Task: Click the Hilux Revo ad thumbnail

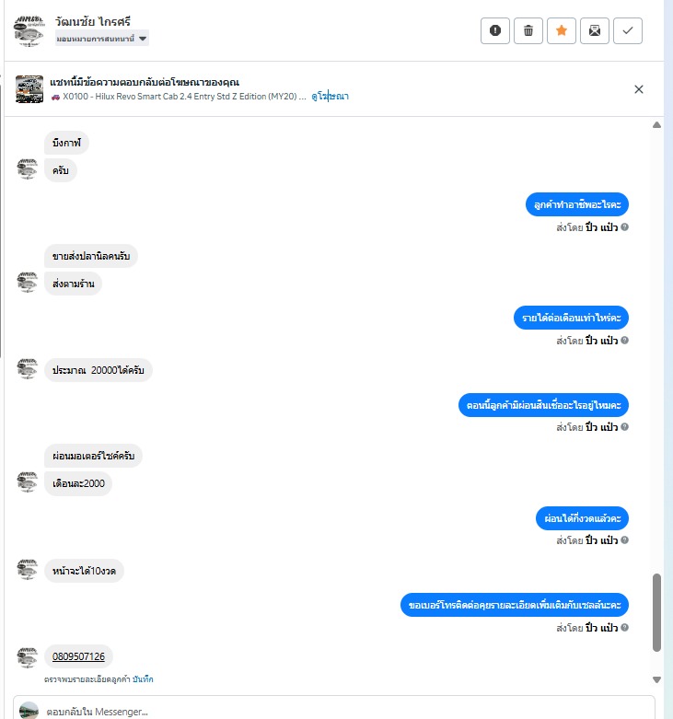Action: [x=29, y=89]
